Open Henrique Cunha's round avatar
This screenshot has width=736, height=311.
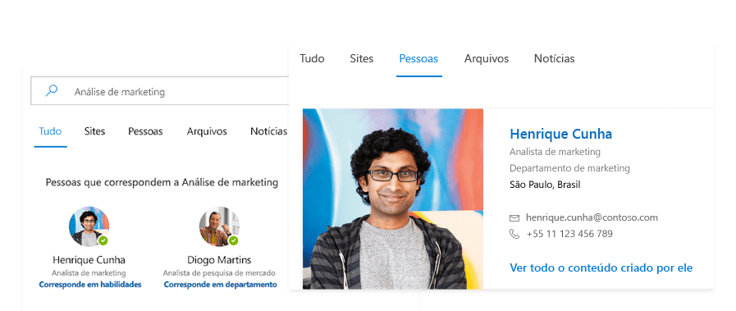(x=89, y=226)
